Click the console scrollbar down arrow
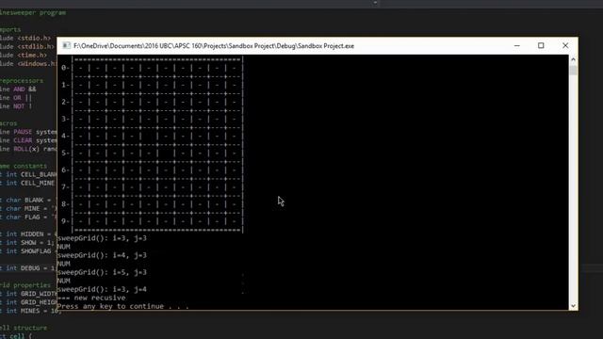603x339 pixels. pyautogui.click(x=573, y=306)
